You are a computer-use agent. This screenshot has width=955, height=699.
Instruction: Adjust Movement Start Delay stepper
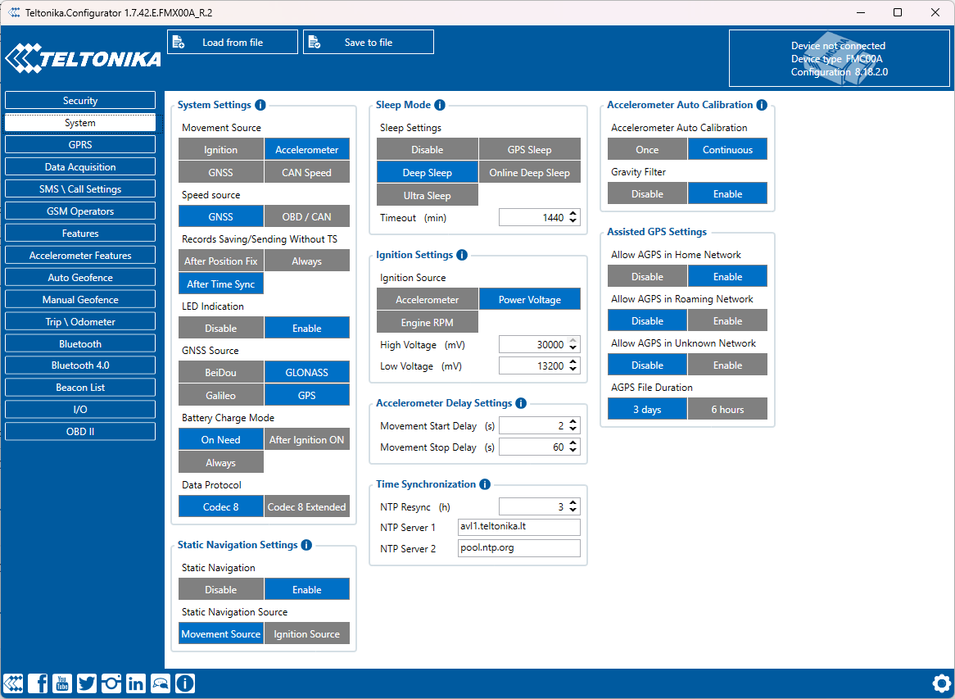(573, 425)
